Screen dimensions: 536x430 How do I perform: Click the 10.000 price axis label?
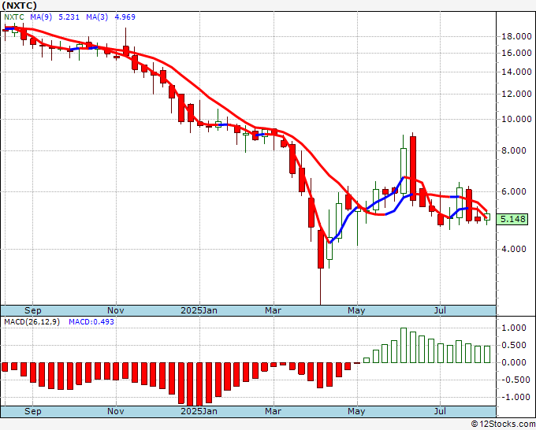pos(516,119)
